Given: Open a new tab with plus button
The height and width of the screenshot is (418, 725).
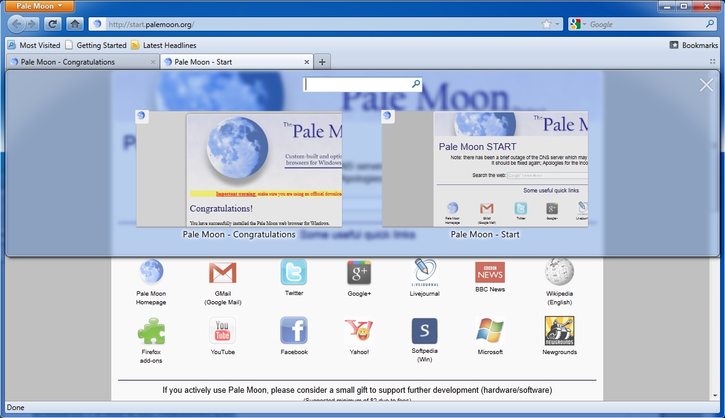Looking at the screenshot, I should tap(322, 62).
